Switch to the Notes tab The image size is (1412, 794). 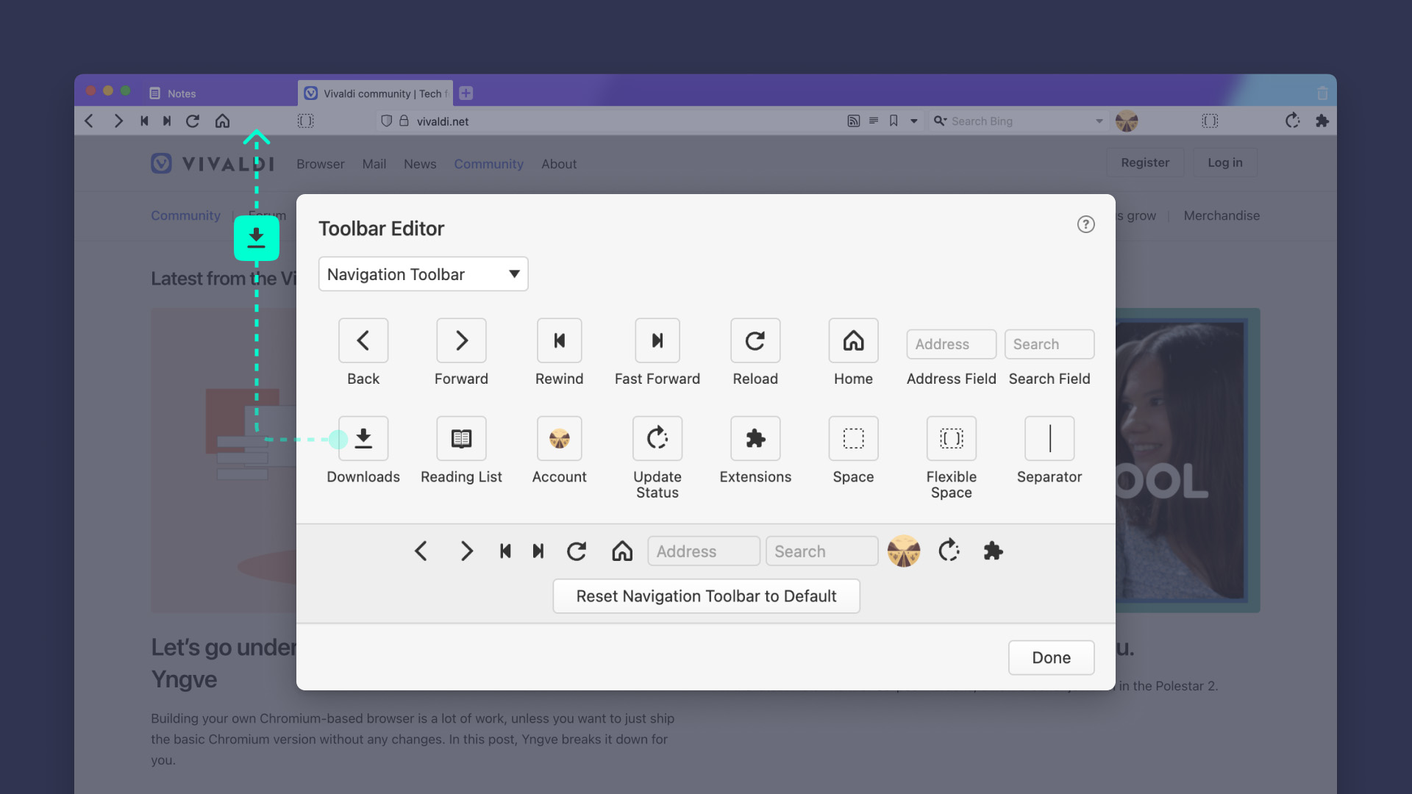click(x=182, y=93)
